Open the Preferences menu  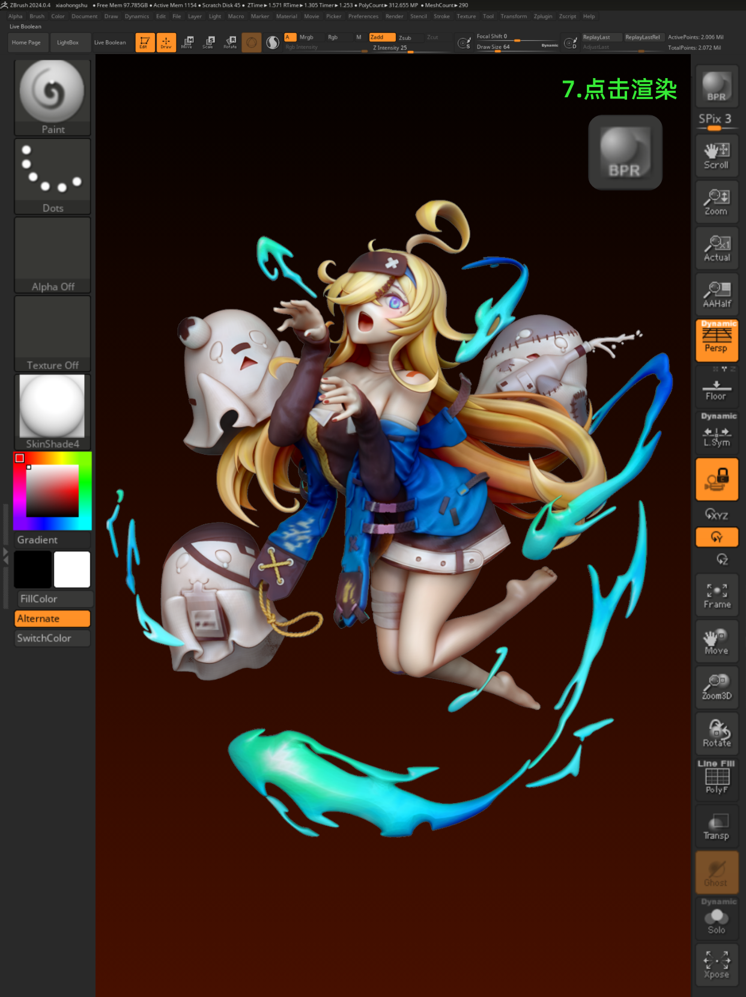363,16
